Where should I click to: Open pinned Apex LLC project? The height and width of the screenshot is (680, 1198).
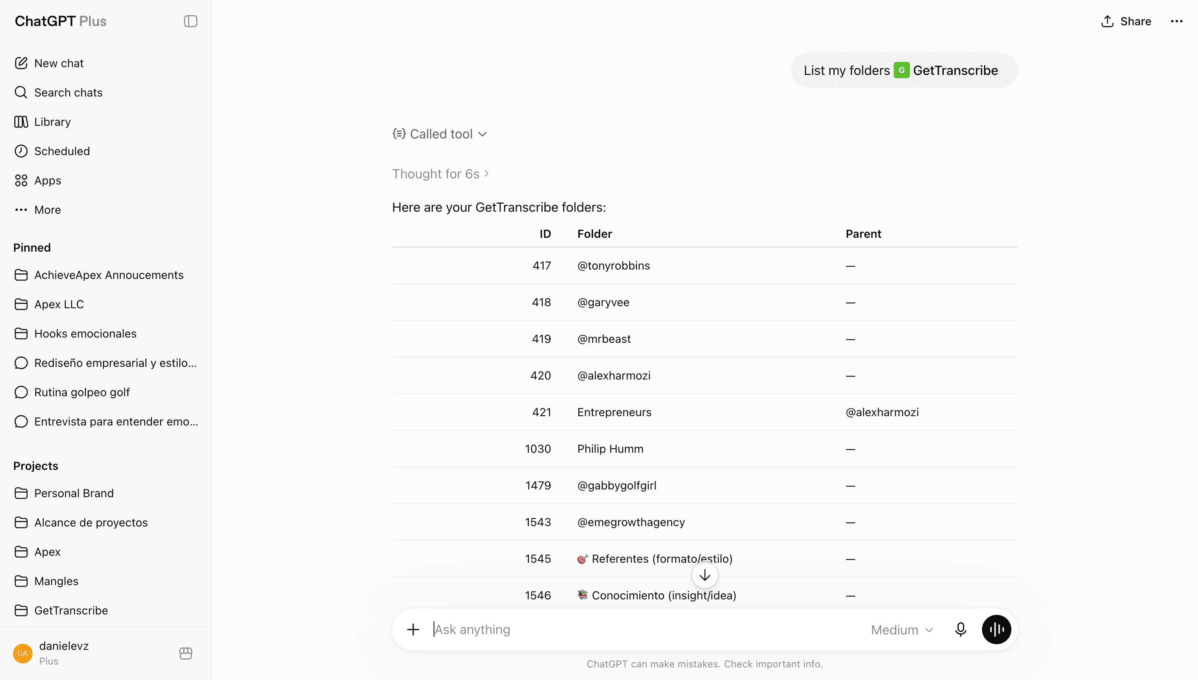(x=106, y=305)
